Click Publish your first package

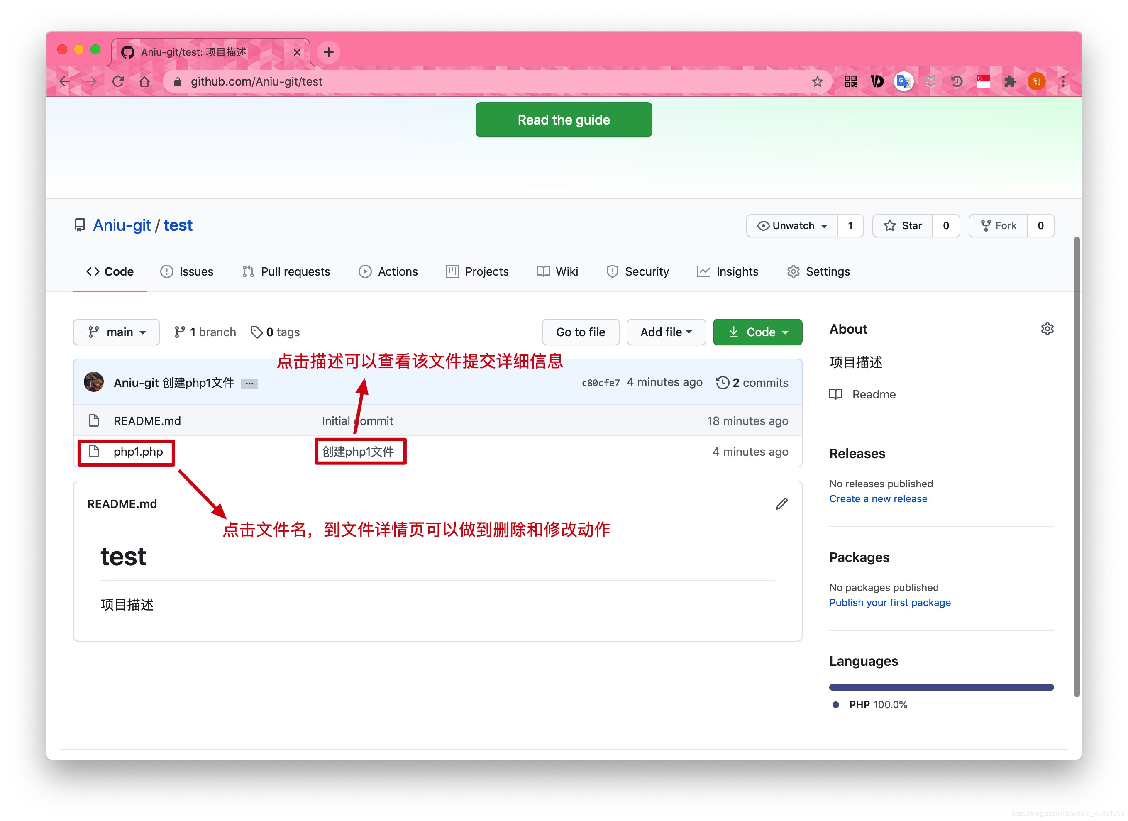click(x=890, y=602)
